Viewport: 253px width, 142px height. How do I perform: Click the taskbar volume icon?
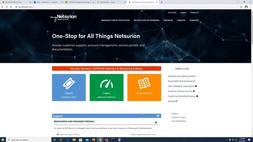[x=236, y=140]
